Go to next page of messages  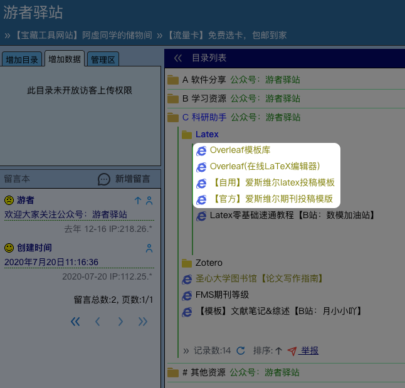[x=120, y=322]
